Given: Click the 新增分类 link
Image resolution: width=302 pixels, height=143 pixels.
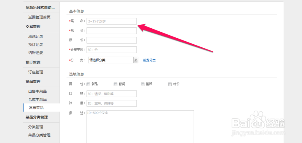Looking at the screenshot, I should click(149, 60).
